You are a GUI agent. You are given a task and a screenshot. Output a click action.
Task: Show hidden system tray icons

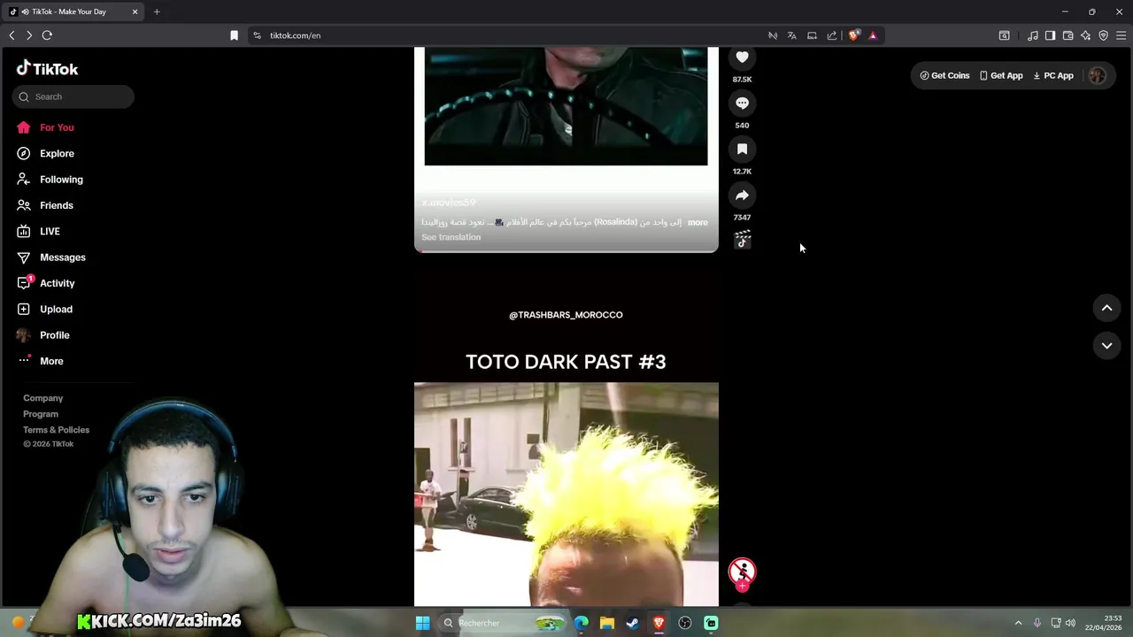pyautogui.click(x=1018, y=623)
